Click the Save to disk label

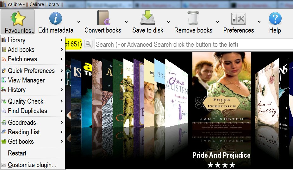(x=148, y=30)
